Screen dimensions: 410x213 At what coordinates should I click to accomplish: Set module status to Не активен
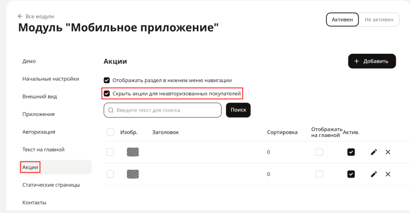pyautogui.click(x=379, y=19)
